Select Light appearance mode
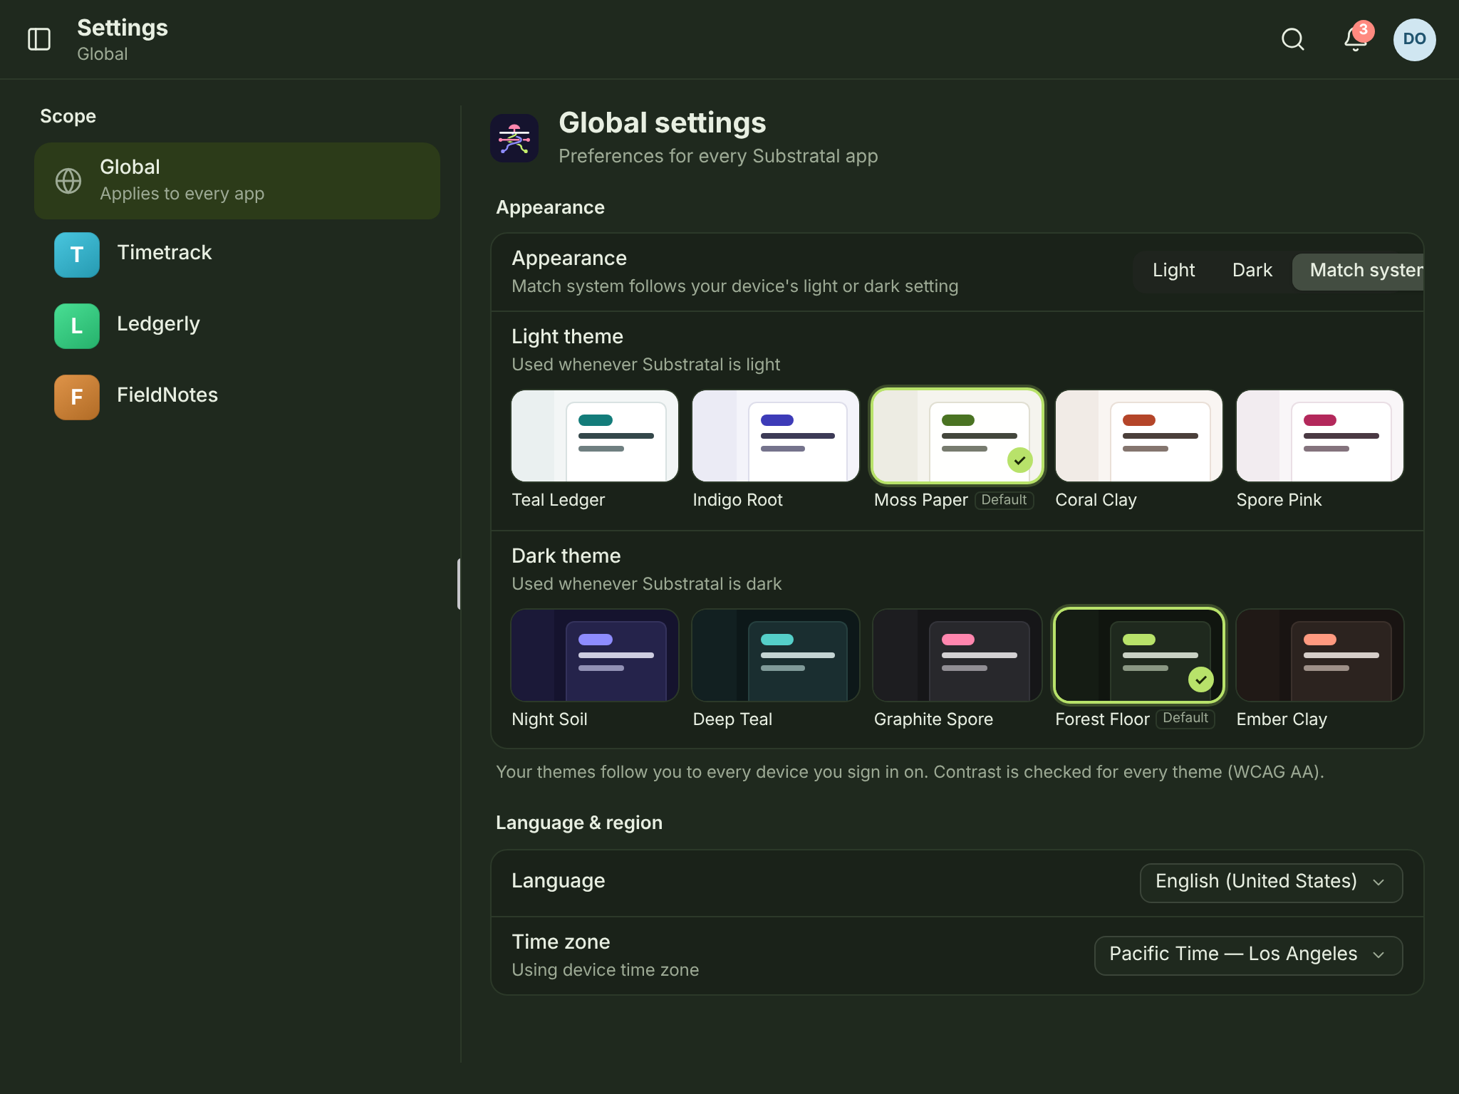 [1173, 271]
